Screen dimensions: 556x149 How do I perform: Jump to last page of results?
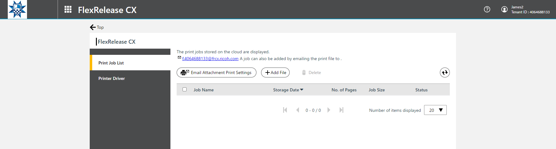tap(341, 110)
